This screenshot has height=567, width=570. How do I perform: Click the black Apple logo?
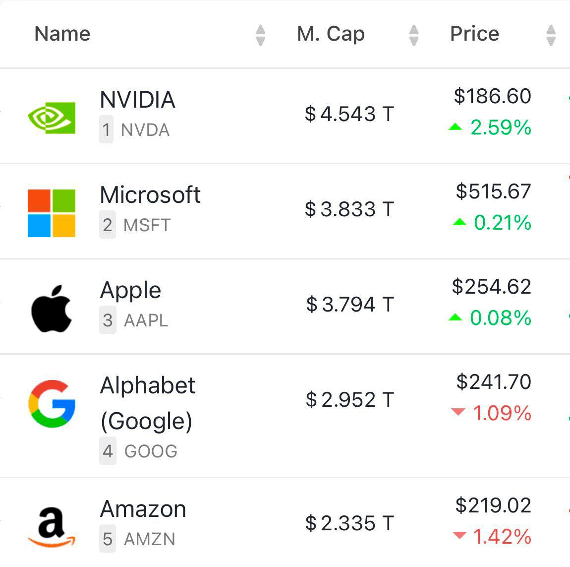(x=52, y=308)
